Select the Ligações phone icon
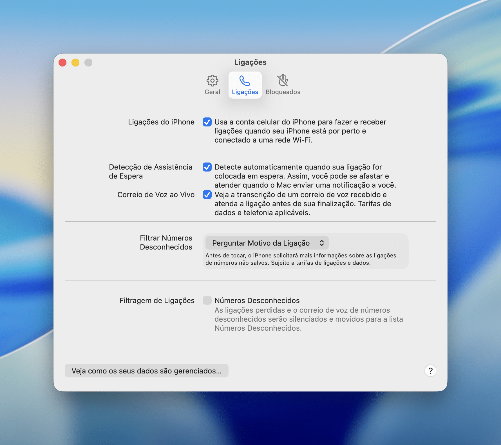Viewport: 501px width, 445px height. (x=245, y=81)
